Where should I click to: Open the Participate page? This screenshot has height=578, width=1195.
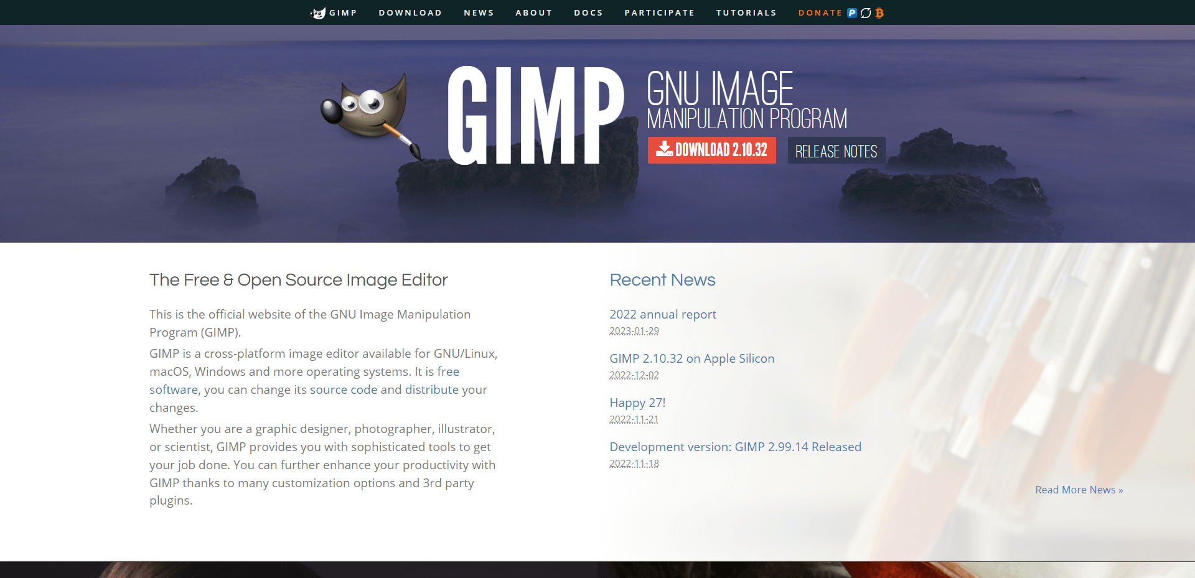pos(659,13)
